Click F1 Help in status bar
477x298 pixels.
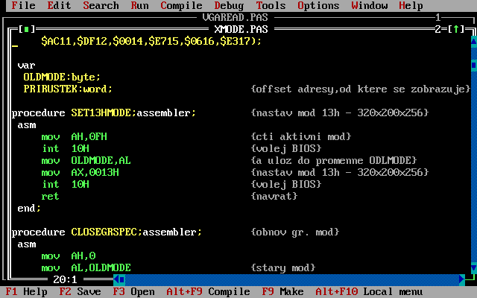pyautogui.click(x=27, y=292)
